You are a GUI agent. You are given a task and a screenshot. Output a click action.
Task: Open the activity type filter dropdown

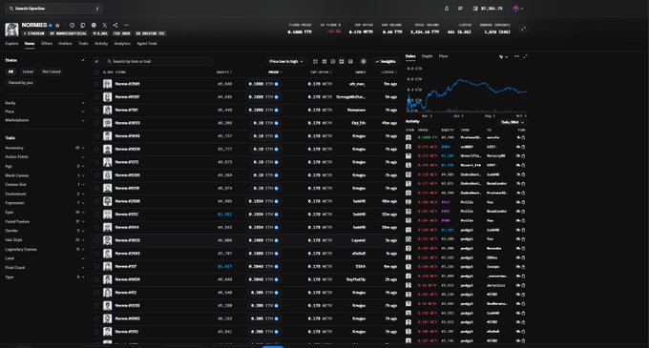click(x=513, y=122)
